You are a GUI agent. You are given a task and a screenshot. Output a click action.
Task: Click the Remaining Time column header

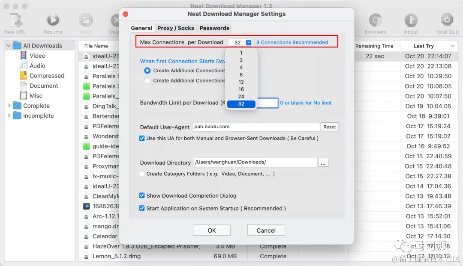[x=374, y=46]
